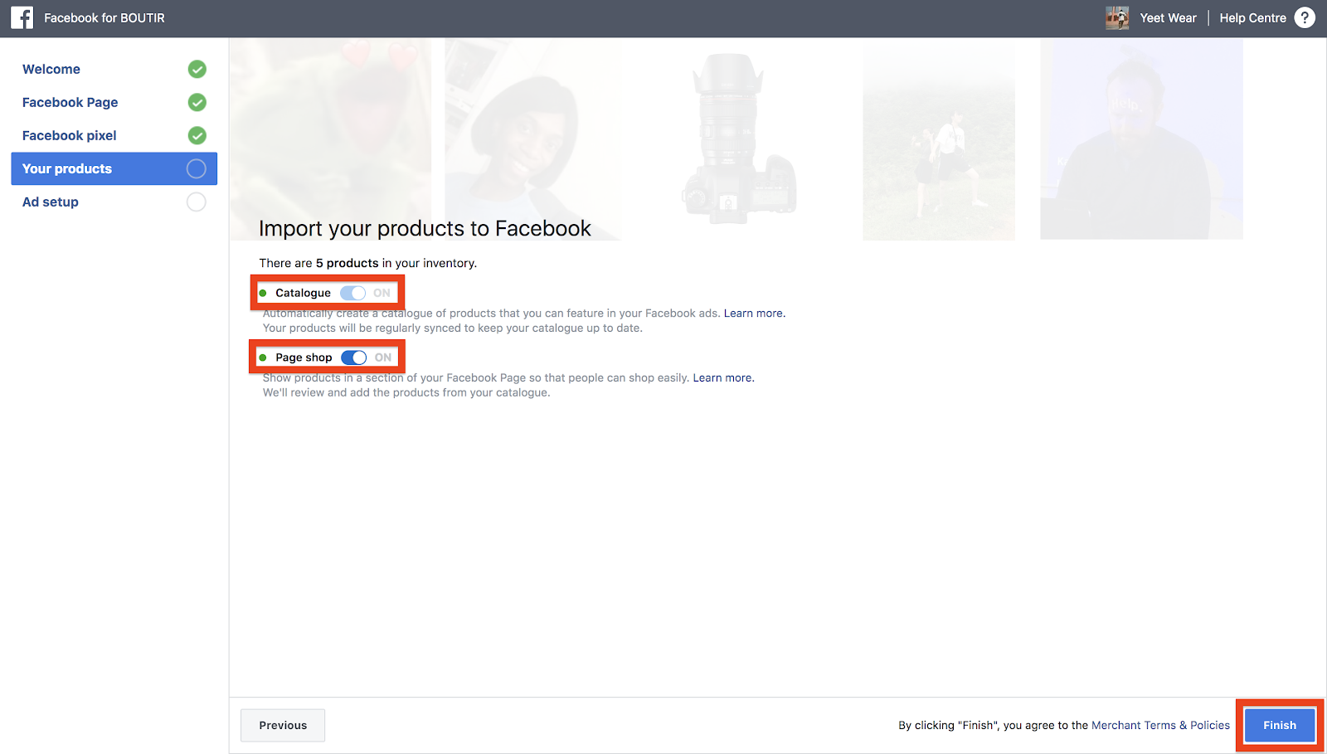Click the product image of people walking outdoors

(x=939, y=139)
